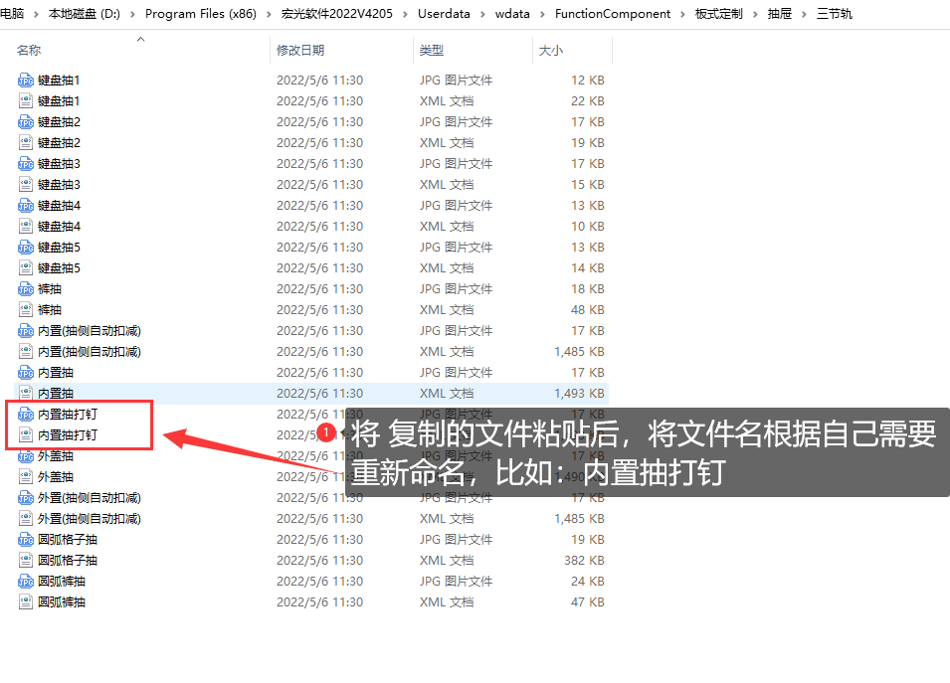Sort files by the 类型 column header
Screen dimensions: 950x683
[x=432, y=51]
